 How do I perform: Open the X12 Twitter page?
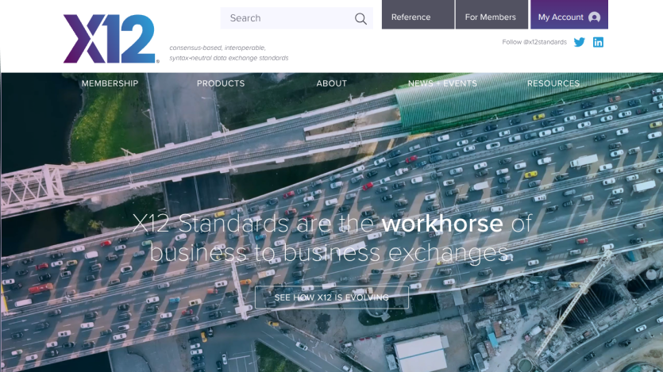pos(580,42)
